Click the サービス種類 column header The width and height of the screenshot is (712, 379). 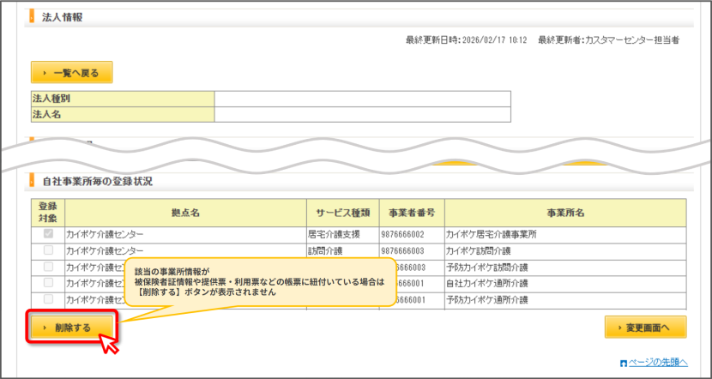click(343, 213)
